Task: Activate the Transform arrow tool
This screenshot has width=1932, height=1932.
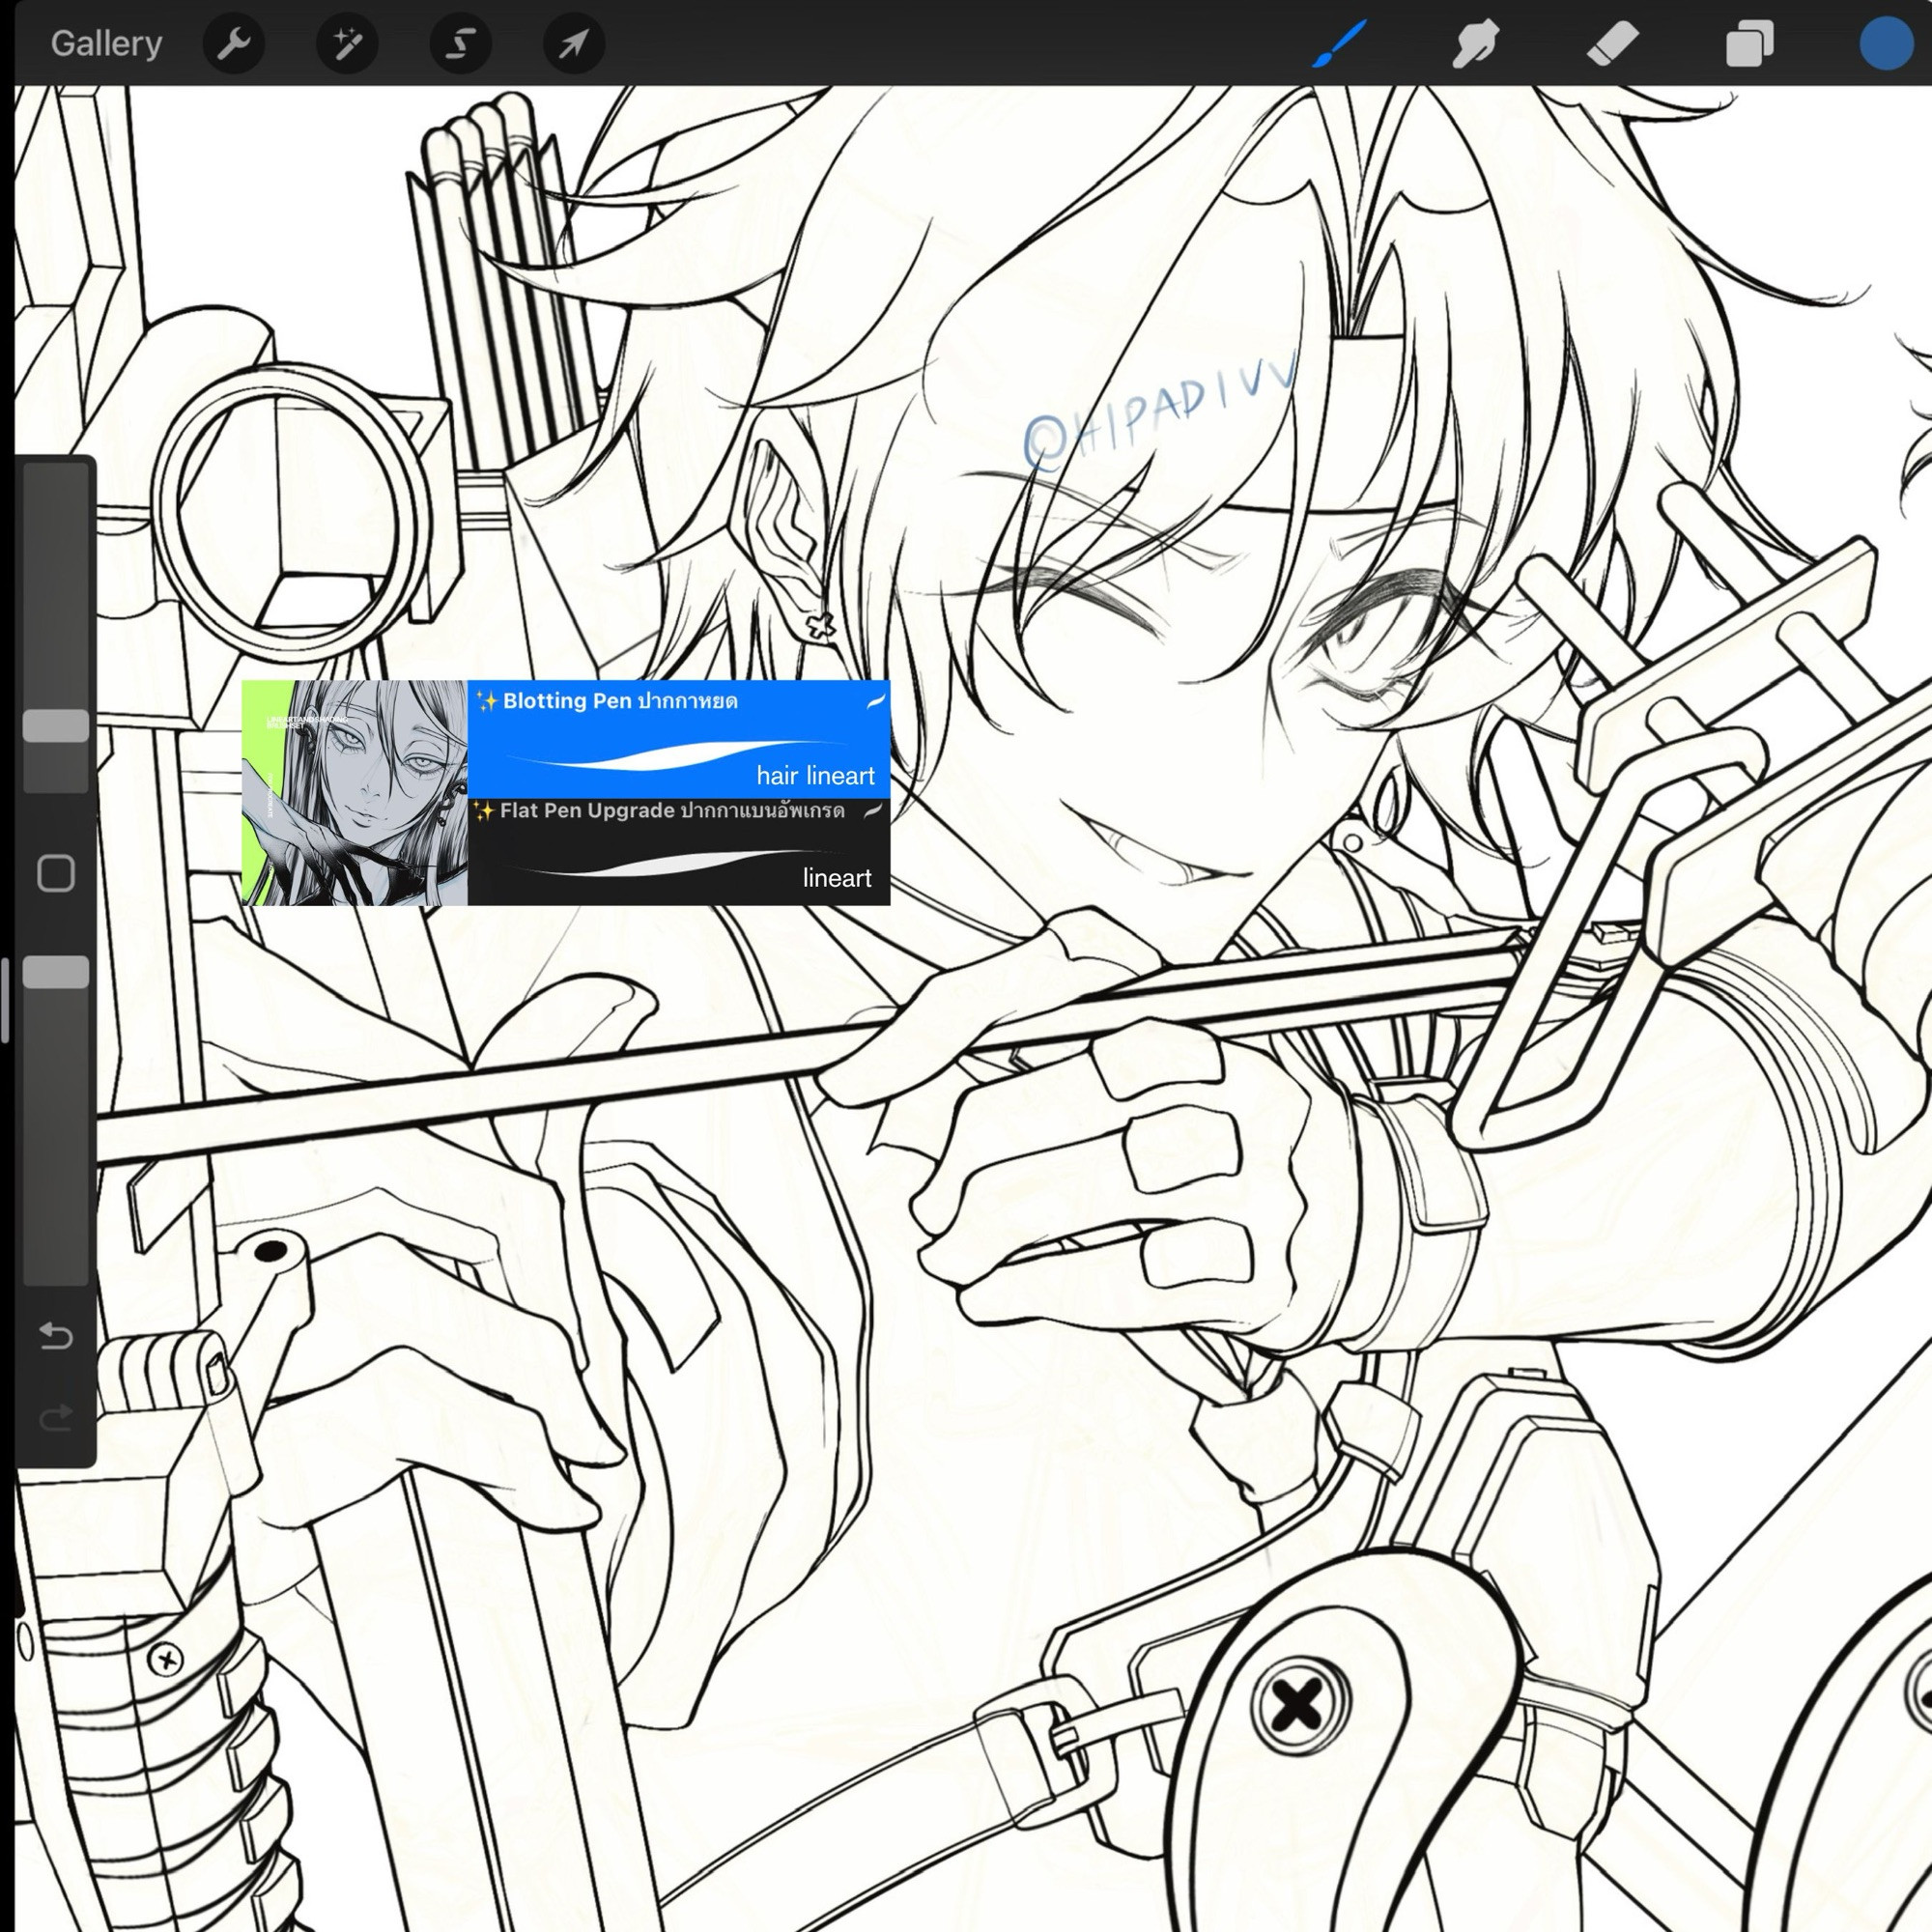Action: click(574, 44)
